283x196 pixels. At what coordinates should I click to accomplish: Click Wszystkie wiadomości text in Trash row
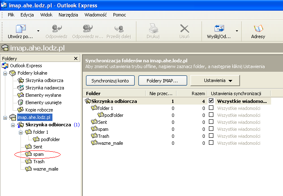pyautogui.click(x=239, y=136)
